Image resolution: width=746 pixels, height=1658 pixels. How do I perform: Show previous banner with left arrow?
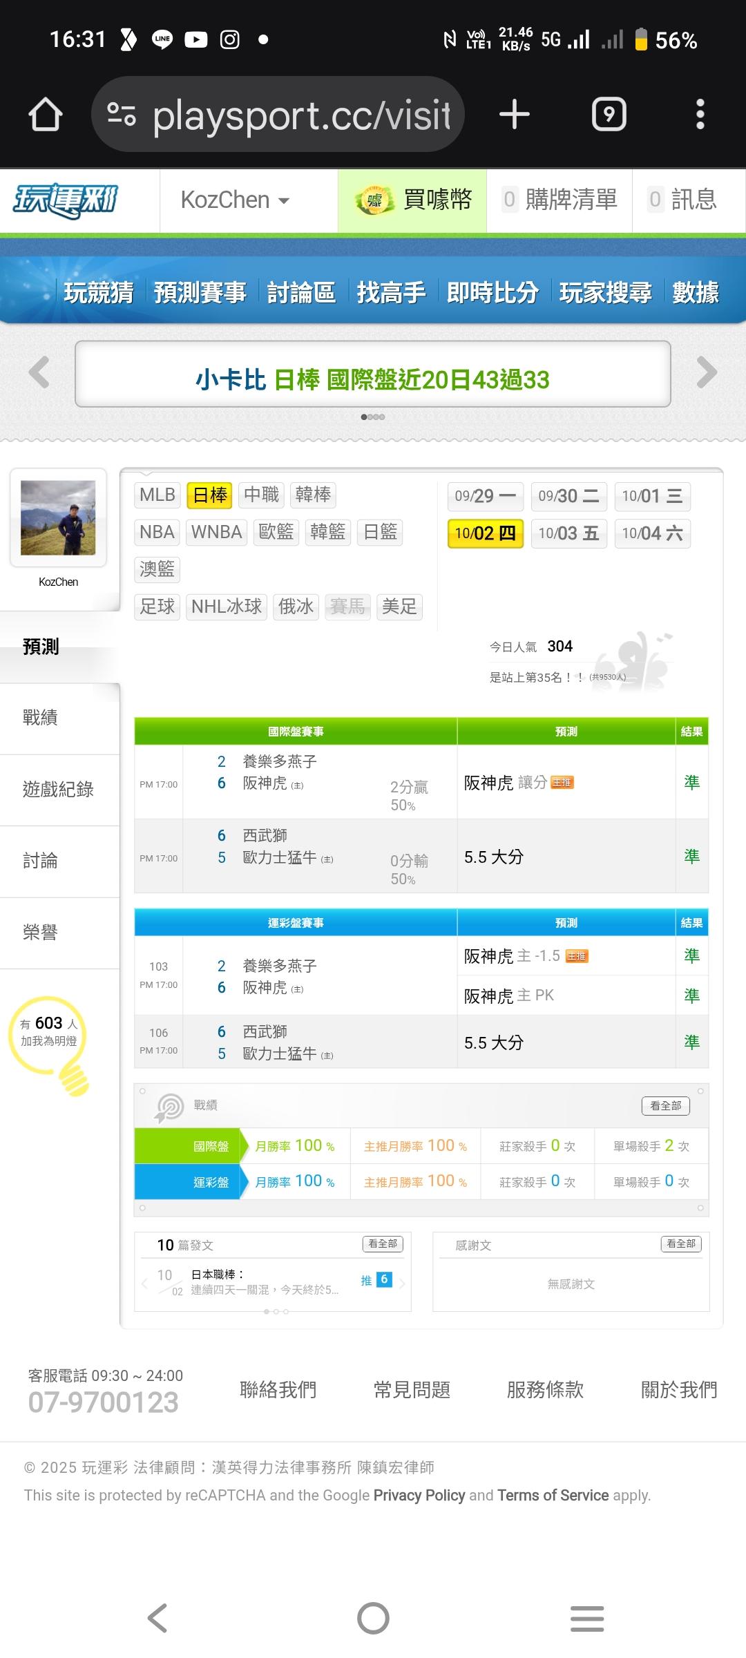[x=39, y=372]
